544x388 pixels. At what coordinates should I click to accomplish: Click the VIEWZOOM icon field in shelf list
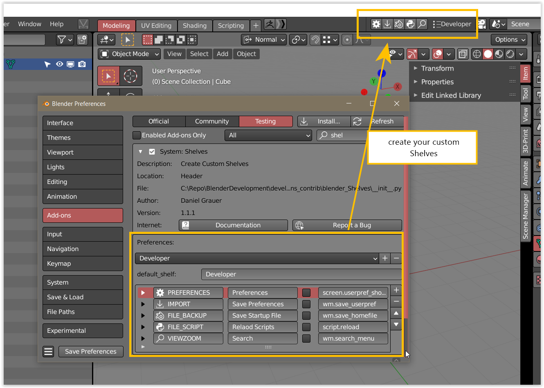pos(188,339)
